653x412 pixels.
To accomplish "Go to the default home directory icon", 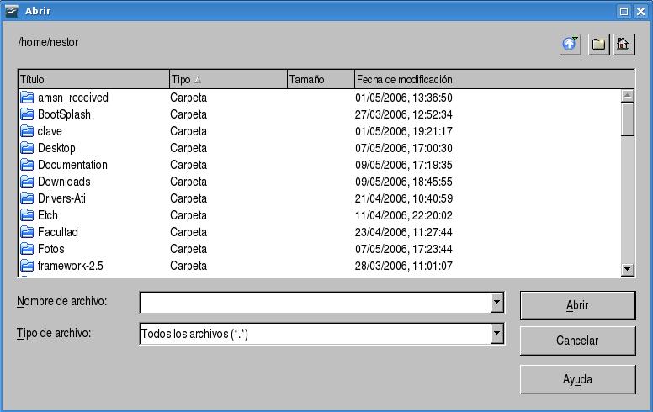I will click(x=623, y=44).
